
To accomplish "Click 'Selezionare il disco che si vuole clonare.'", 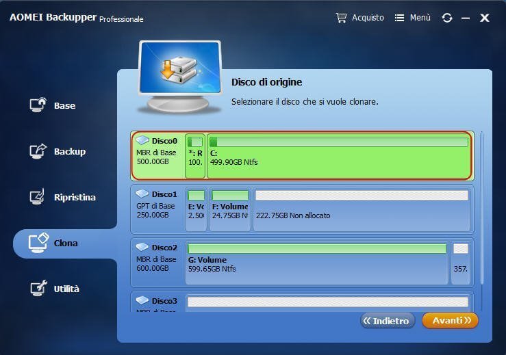I will (x=305, y=101).
